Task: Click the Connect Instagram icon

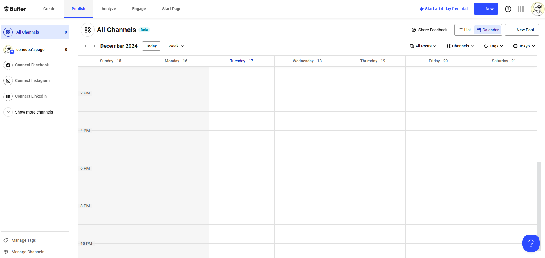Action: coord(8,81)
